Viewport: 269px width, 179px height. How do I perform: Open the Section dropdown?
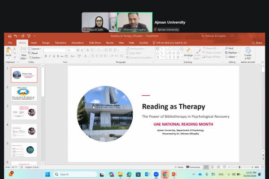[x=35, y=58]
